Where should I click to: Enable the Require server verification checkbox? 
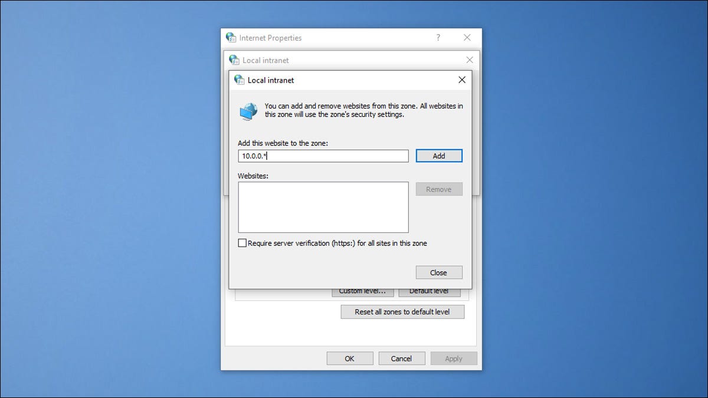click(x=242, y=243)
